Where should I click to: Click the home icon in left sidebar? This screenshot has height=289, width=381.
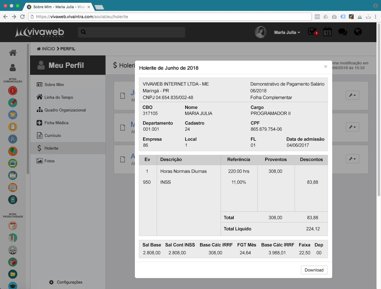click(13, 53)
